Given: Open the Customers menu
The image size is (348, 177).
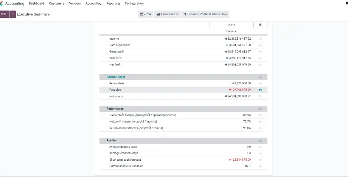Looking at the screenshot, I should click(x=57, y=3).
